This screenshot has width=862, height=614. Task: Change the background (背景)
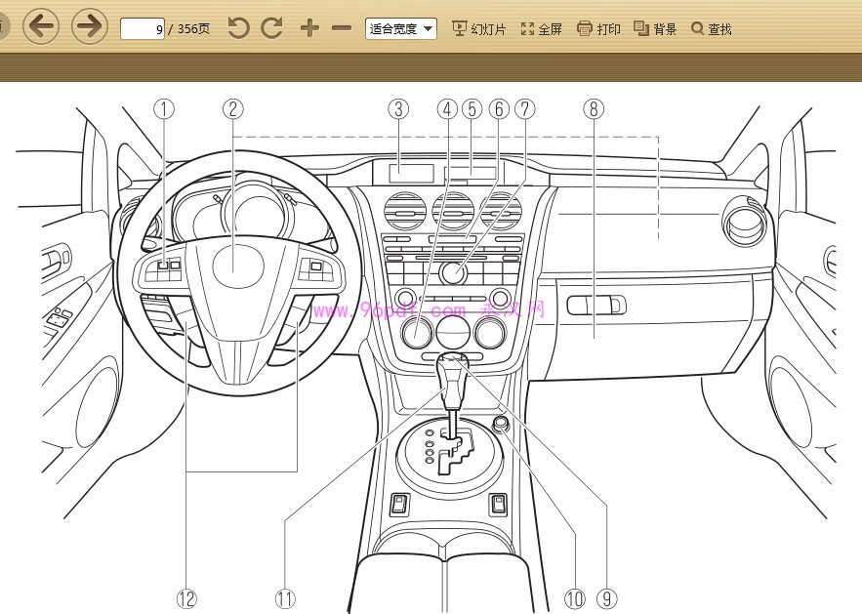point(655,28)
